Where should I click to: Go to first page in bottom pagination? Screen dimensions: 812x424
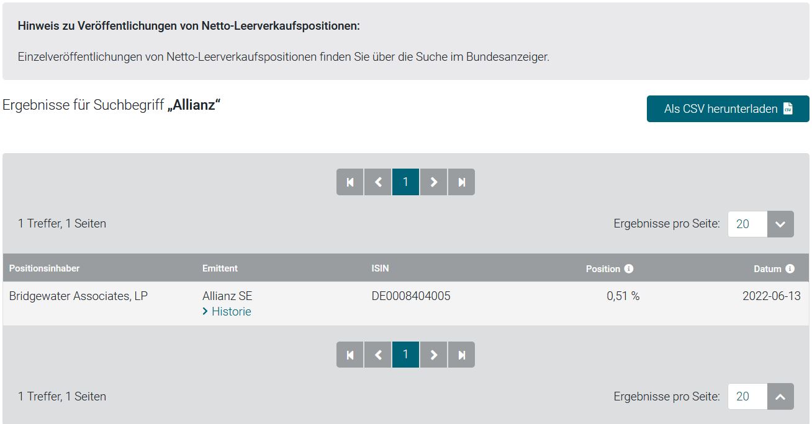[x=350, y=355]
